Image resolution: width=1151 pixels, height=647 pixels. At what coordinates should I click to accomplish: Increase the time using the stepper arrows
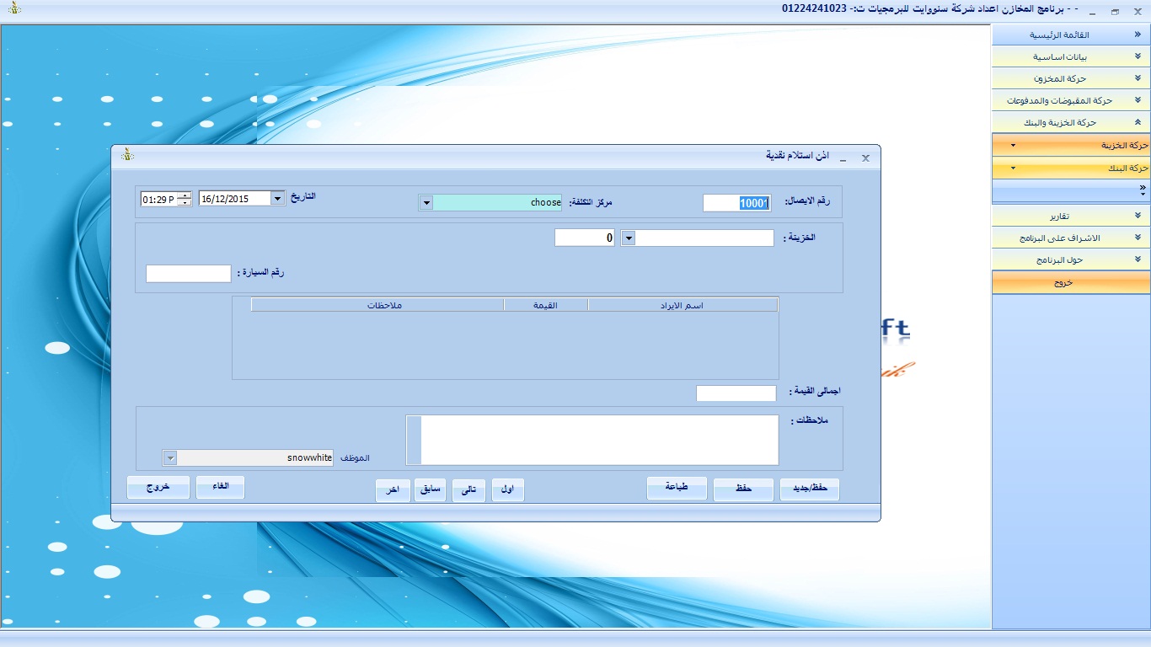pos(185,195)
